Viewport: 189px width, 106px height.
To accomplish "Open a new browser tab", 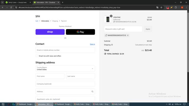I will click(63, 2).
